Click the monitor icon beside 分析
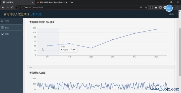 (x=2, y=34)
